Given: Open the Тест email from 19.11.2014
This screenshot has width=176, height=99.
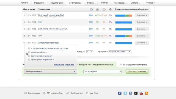Looking at the screenshot, I should pos(40,22).
